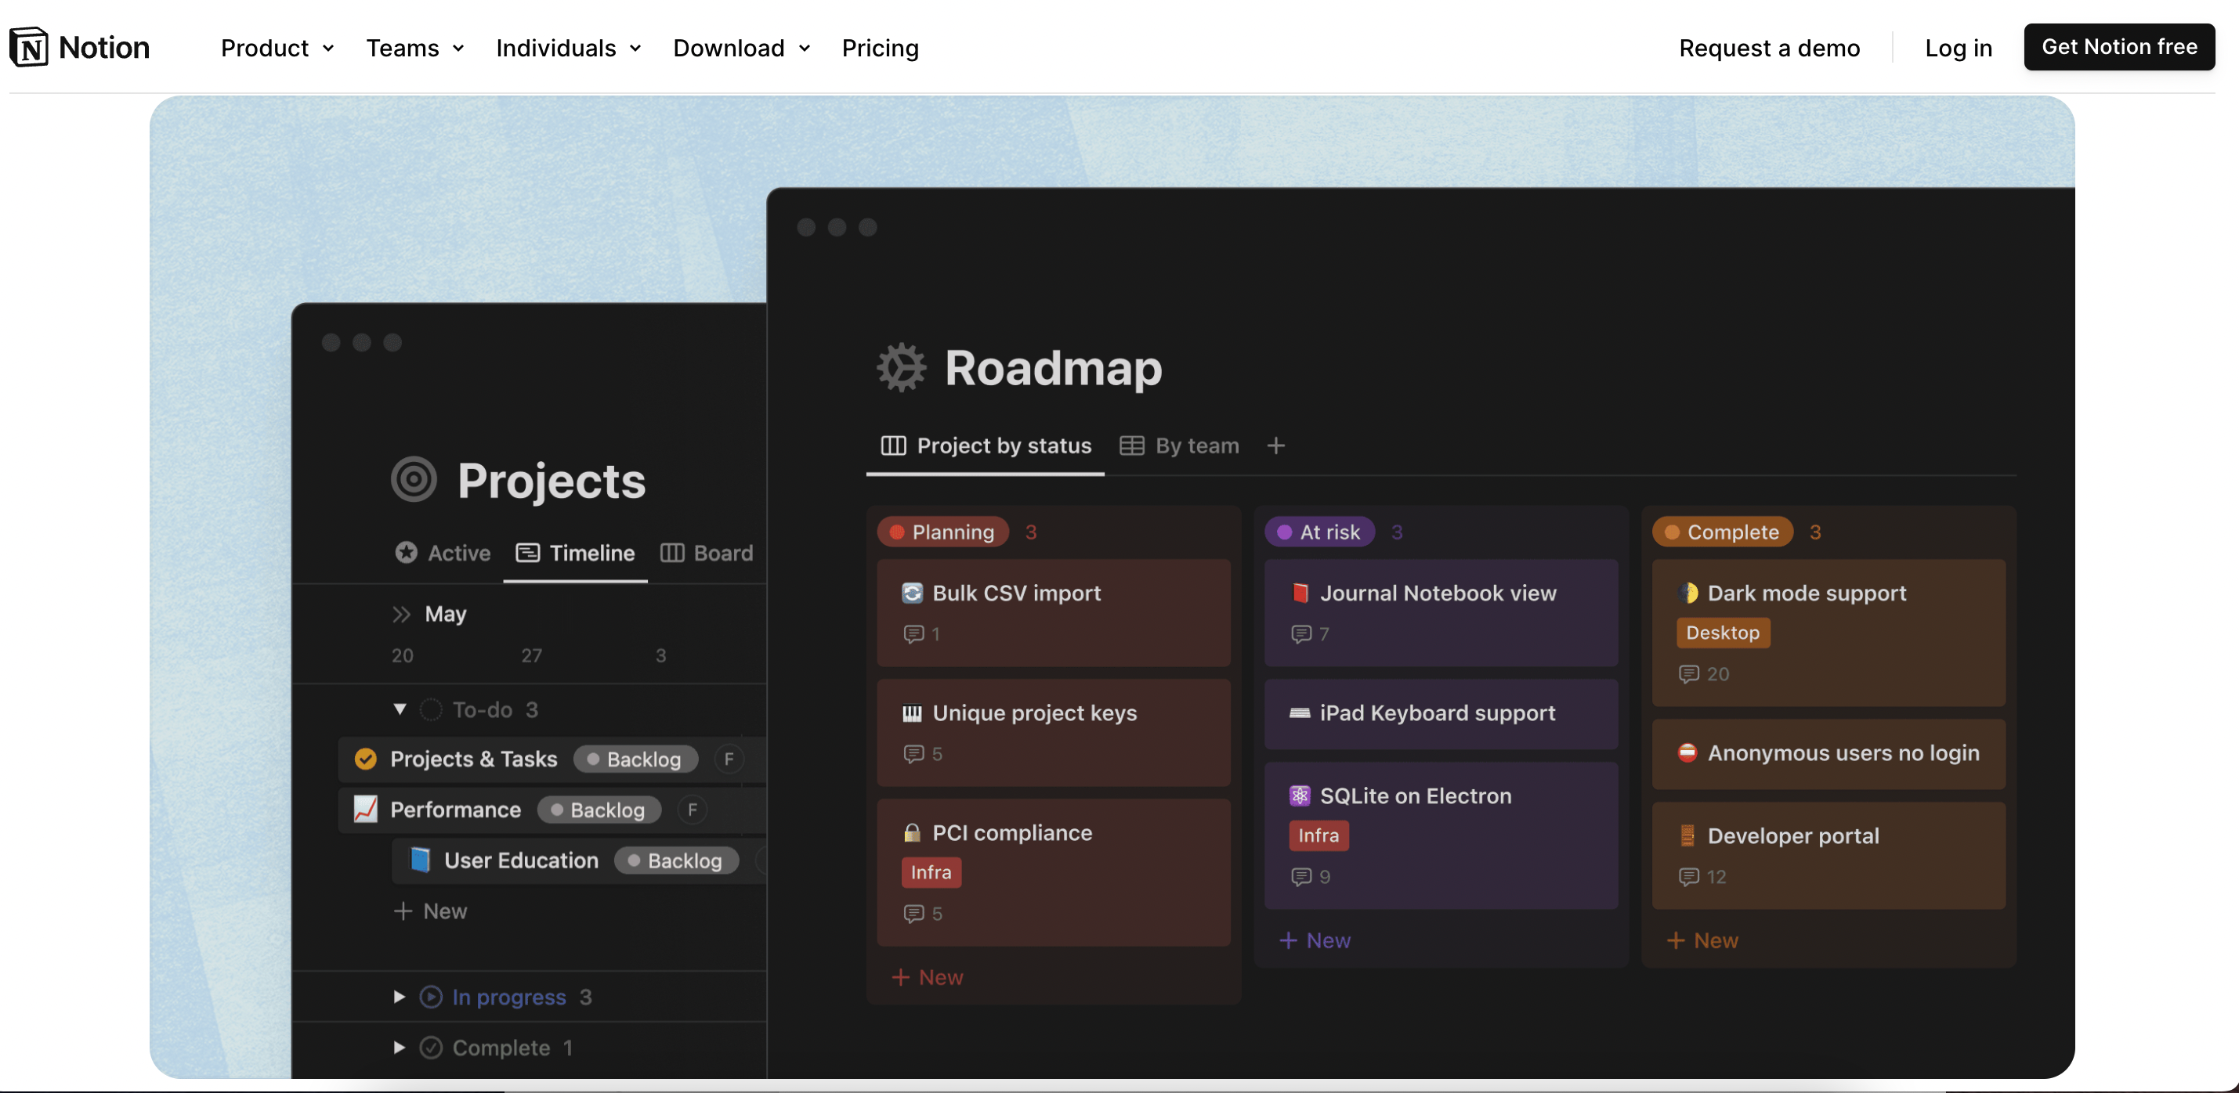Click the PCI compliance lock icon
The image size is (2239, 1093).
912,833
